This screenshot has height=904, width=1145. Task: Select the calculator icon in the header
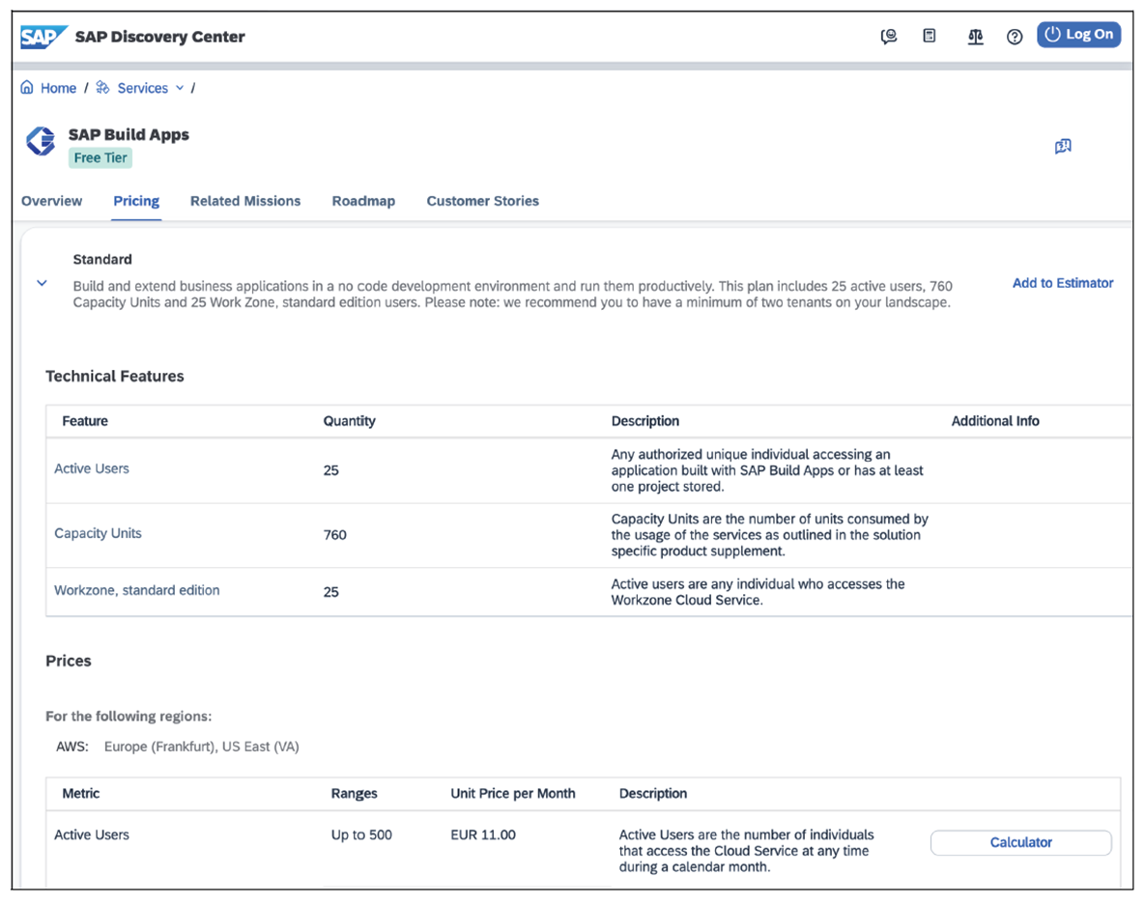pyautogui.click(x=929, y=35)
